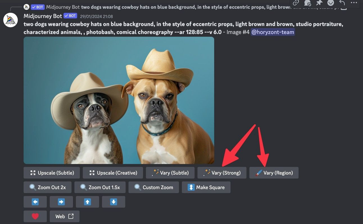Favorite the image with red heart
Viewport: 363px width, 224px height.
point(35,216)
